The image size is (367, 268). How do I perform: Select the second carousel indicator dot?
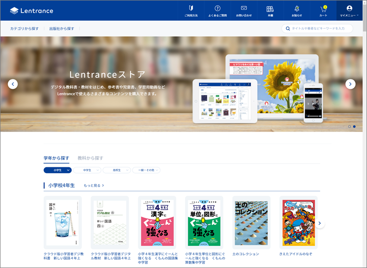(354, 126)
